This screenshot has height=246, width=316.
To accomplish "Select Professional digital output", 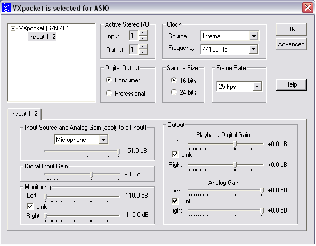I will point(125,93).
